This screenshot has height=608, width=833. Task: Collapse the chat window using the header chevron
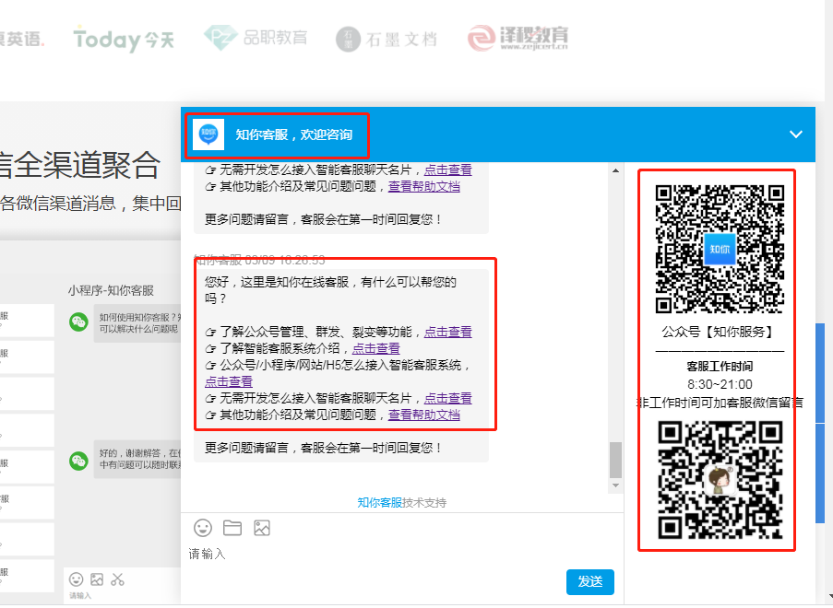(795, 134)
